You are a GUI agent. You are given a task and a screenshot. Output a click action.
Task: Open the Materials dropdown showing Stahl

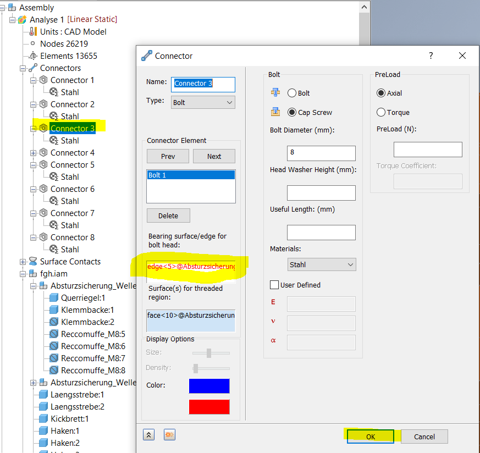click(321, 264)
